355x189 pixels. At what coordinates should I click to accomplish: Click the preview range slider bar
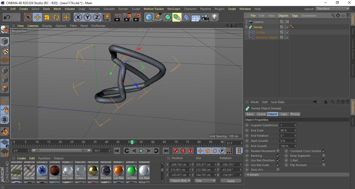(x=61, y=151)
